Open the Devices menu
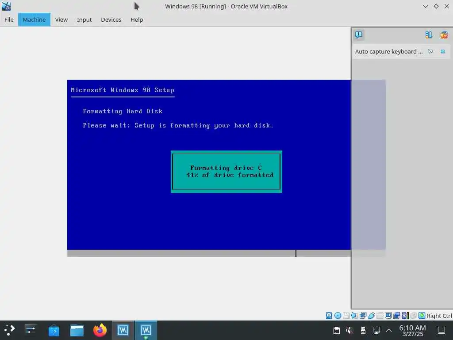The image size is (453, 340). pyautogui.click(x=111, y=19)
